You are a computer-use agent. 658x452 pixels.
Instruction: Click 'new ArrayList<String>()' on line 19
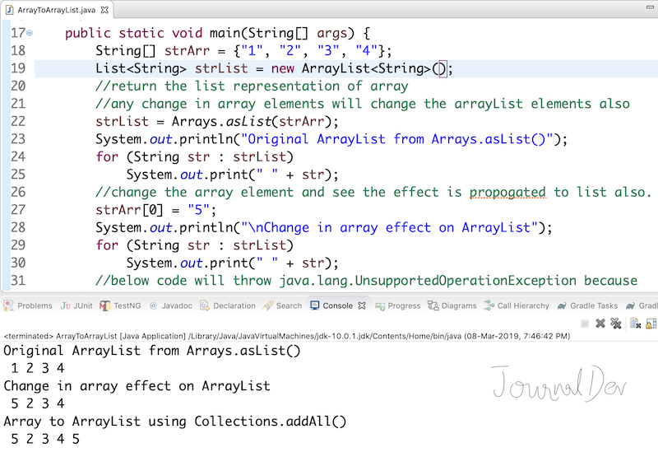(x=359, y=68)
